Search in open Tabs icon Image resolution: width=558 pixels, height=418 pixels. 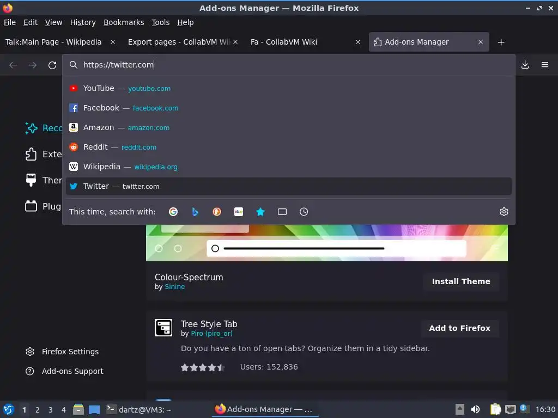coord(282,212)
